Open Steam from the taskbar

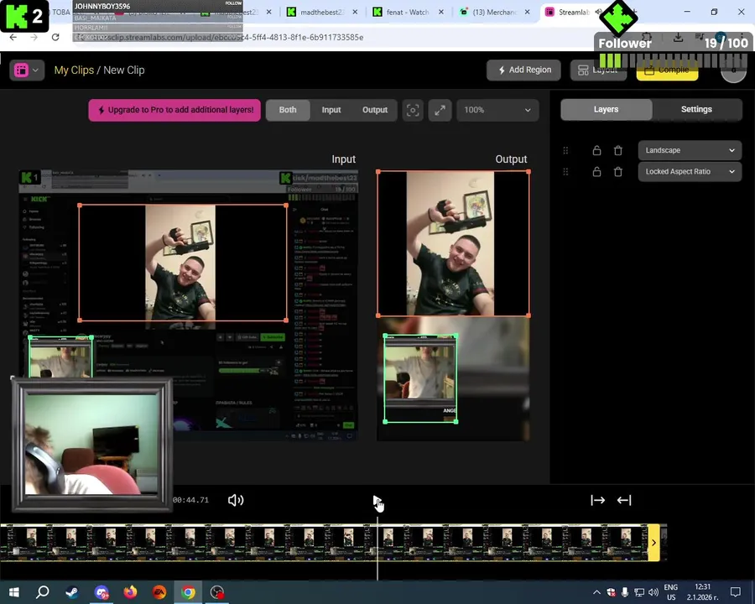(72, 592)
